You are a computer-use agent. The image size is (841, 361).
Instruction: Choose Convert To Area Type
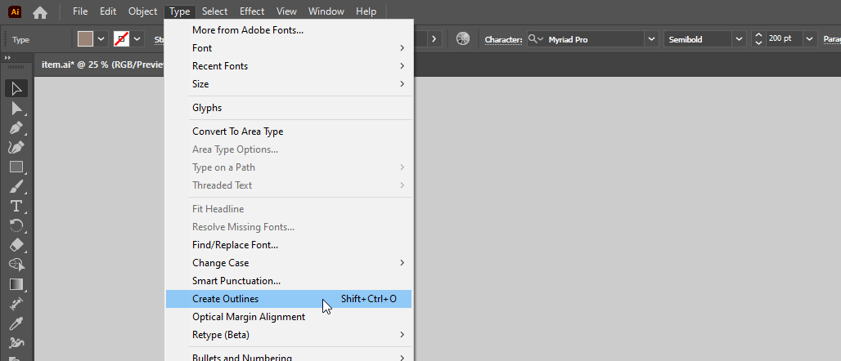[289, 131]
